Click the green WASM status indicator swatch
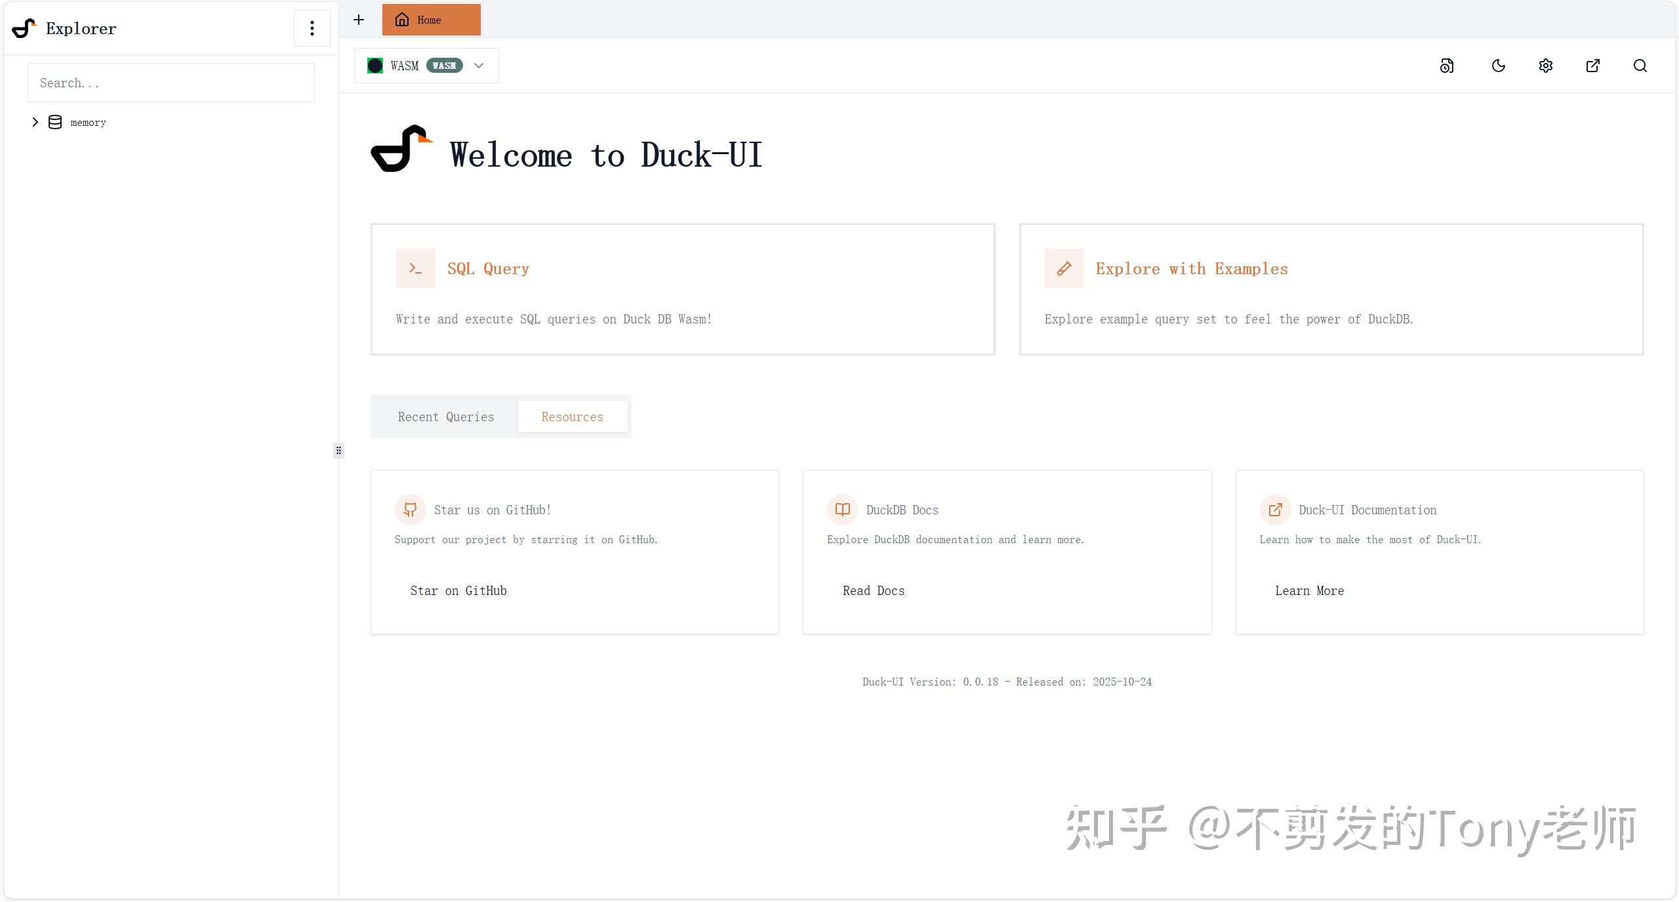Viewport: 1679px width, 902px height. pyautogui.click(x=375, y=66)
